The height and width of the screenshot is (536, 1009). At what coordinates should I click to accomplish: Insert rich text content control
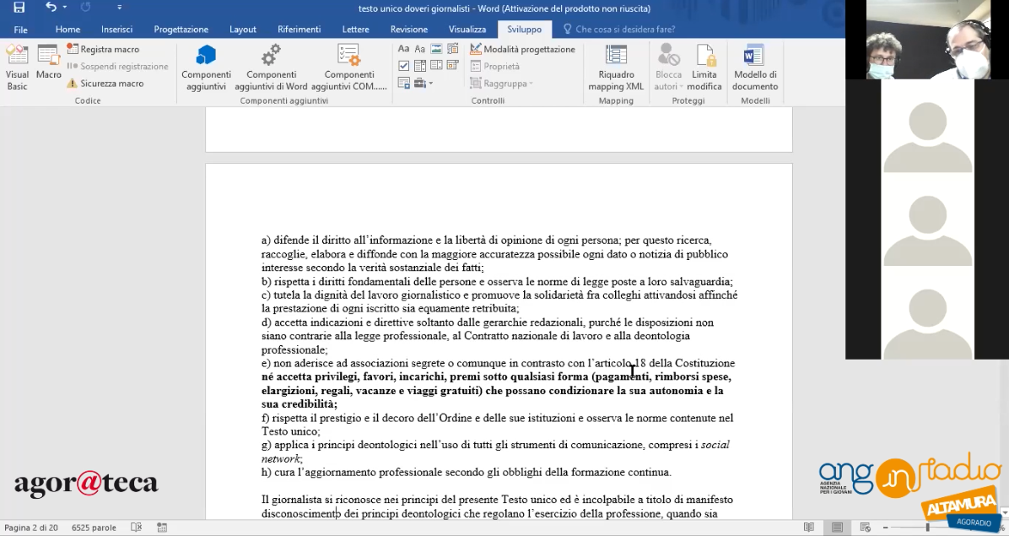click(x=403, y=49)
